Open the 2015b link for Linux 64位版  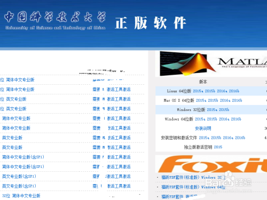coord(210,91)
